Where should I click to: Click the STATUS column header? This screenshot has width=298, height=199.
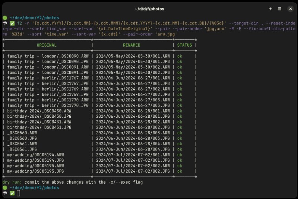184,45
